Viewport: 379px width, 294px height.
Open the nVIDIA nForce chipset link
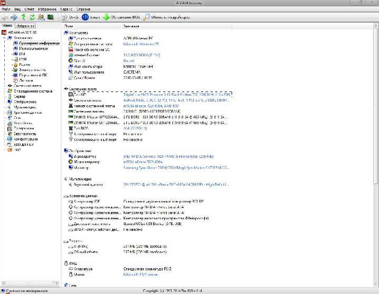pyautogui.click(x=151, y=106)
